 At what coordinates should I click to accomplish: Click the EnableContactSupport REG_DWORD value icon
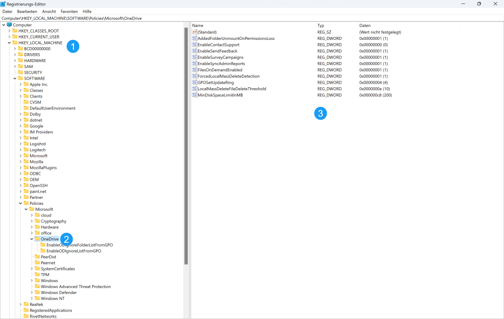(195, 44)
